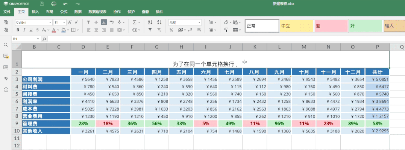
Task: Open the Comments icon in left sidebar
Action: [6, 56]
